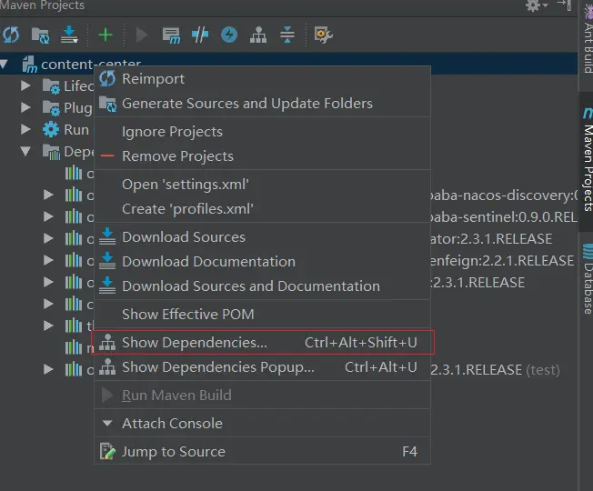593x491 pixels.
Task: Add a Maven project with the plus icon
Action: (106, 35)
